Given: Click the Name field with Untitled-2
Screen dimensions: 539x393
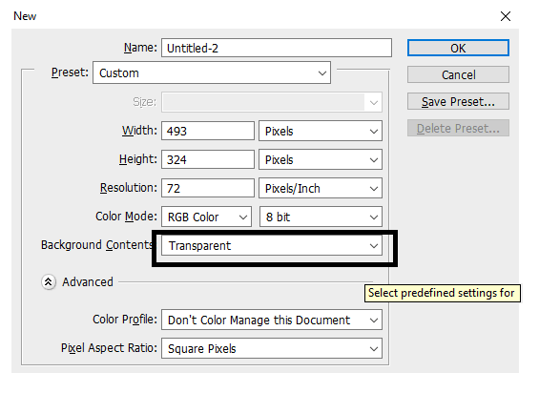Looking at the screenshot, I should 277,48.
